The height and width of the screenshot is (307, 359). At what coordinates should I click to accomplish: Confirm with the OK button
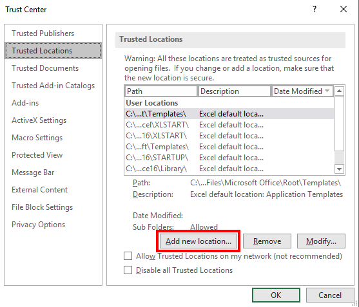(276, 295)
